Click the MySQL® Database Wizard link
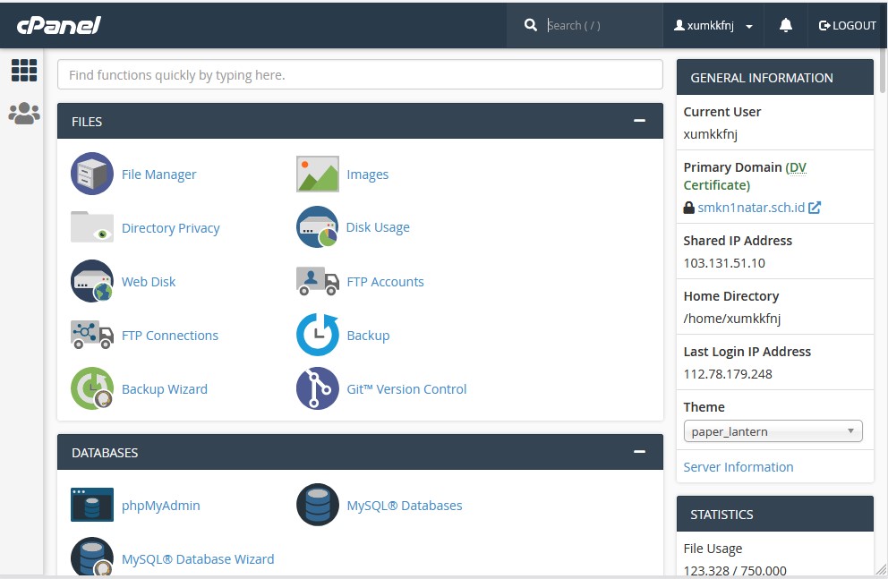The width and height of the screenshot is (888, 579). pyautogui.click(x=198, y=559)
